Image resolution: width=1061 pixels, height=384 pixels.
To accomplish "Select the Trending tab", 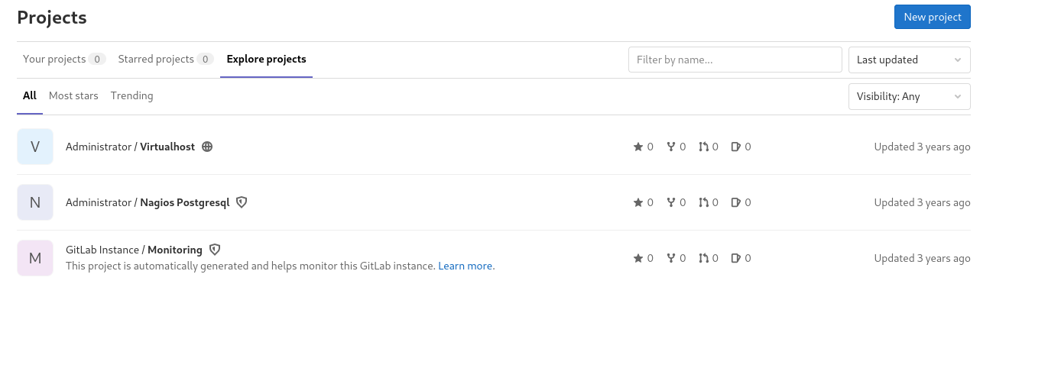I will 131,95.
